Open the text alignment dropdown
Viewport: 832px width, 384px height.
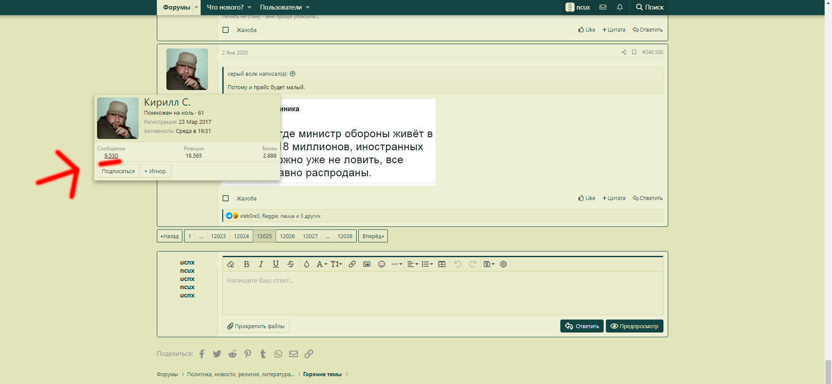coord(413,264)
